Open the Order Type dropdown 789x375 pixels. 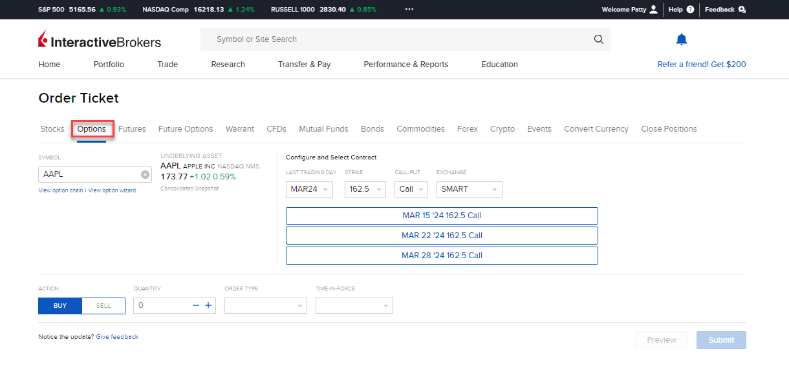tap(266, 306)
